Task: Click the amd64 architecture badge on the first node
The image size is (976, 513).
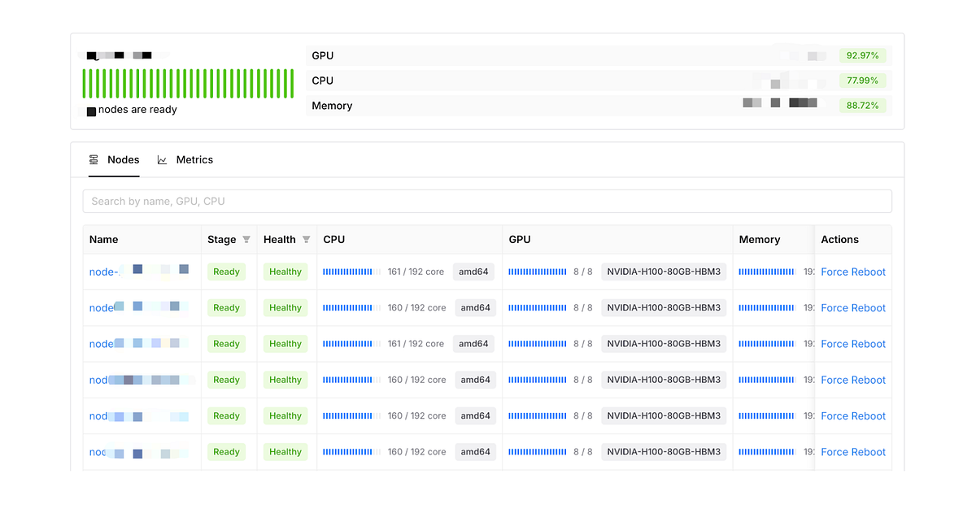Action: coord(473,272)
